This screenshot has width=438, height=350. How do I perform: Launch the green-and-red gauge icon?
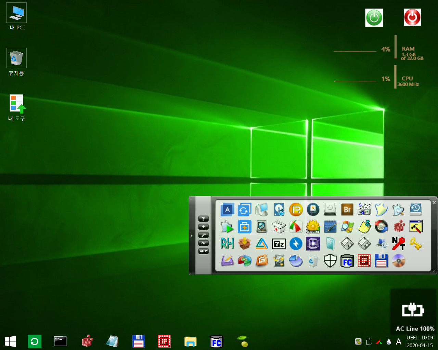[296, 227]
